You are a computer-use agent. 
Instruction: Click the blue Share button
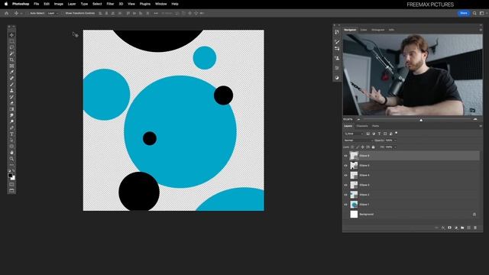tap(464, 13)
